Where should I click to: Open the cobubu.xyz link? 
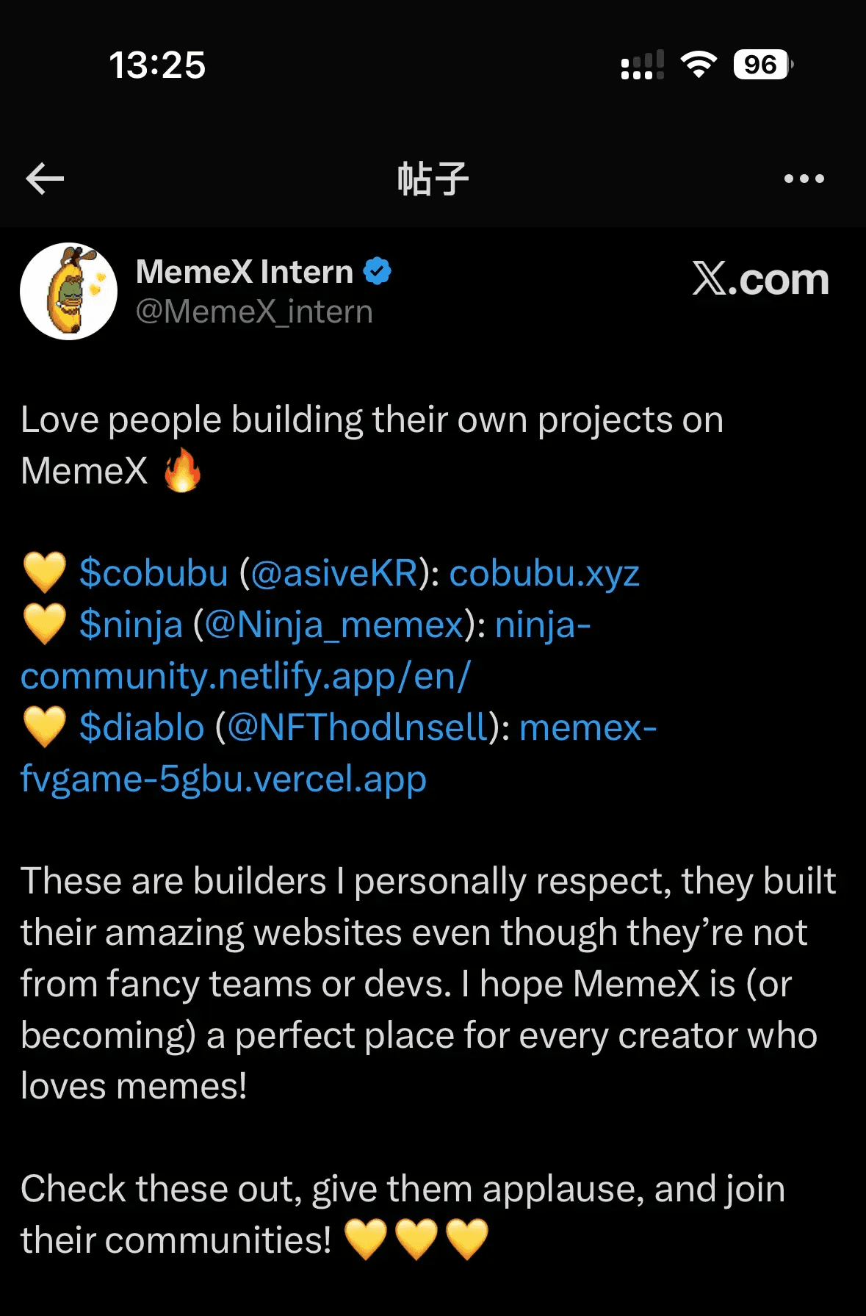(544, 573)
